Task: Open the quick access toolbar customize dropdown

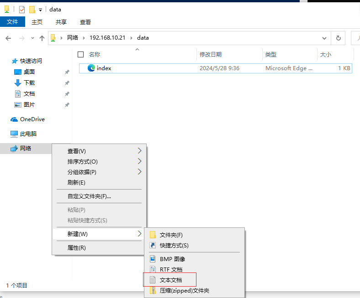Action: pos(40,10)
